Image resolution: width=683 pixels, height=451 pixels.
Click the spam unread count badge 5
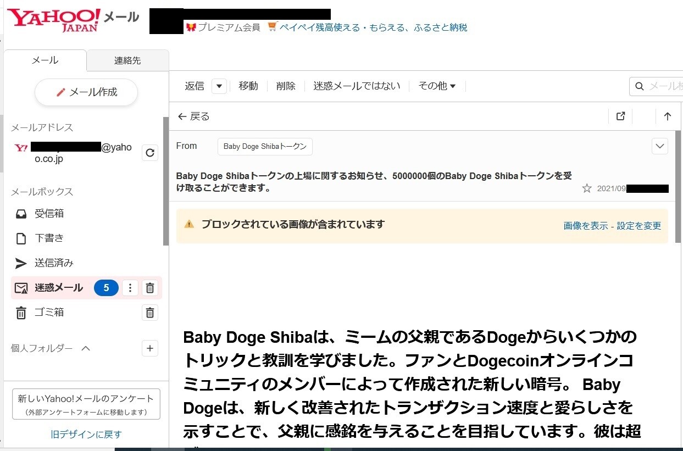click(x=106, y=288)
